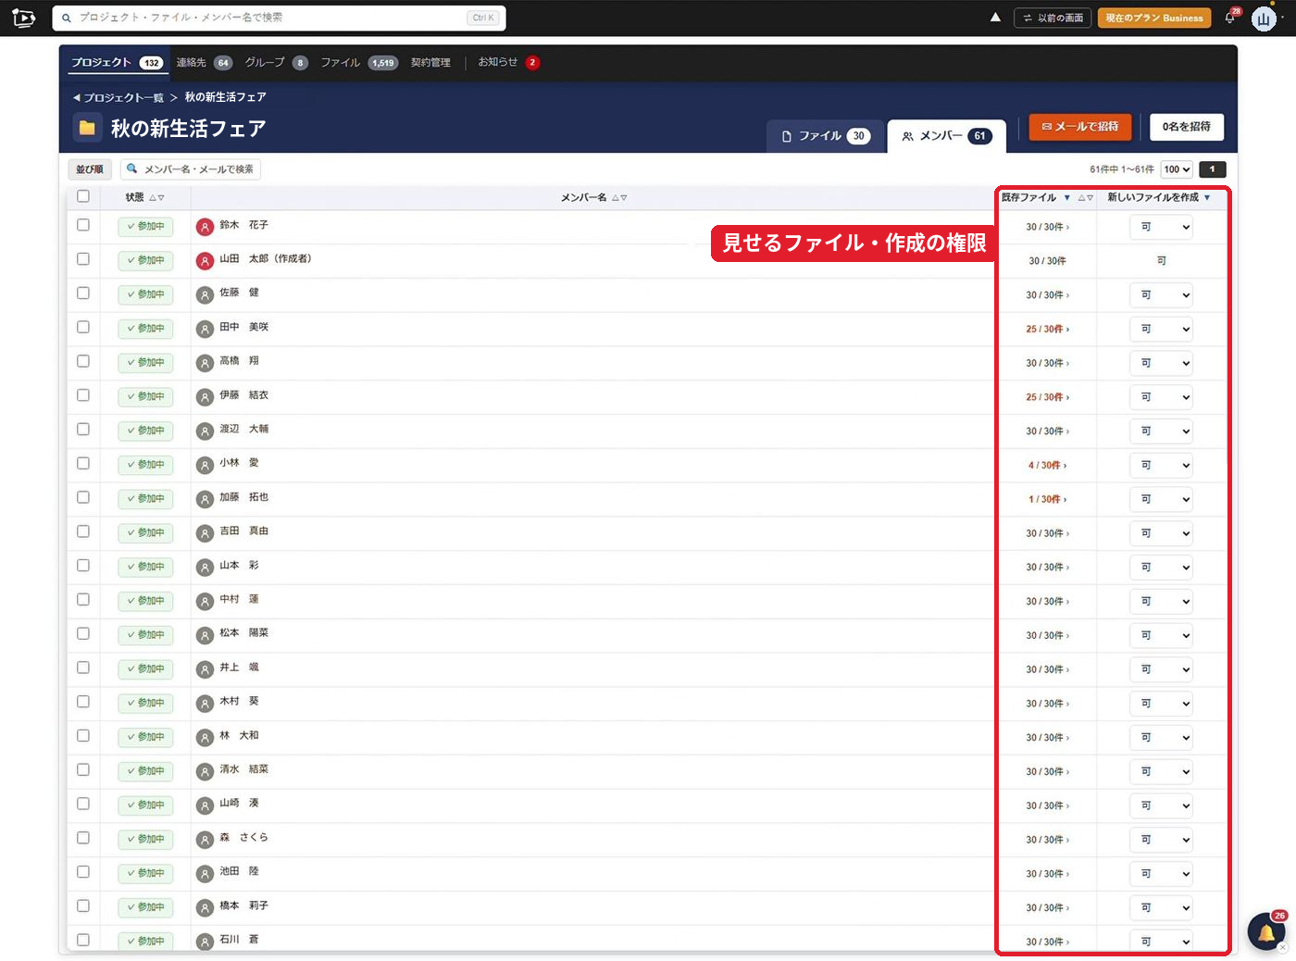This screenshot has height=961, width=1296.
Task: Click the magnifier icon in member search
Action: (x=132, y=168)
